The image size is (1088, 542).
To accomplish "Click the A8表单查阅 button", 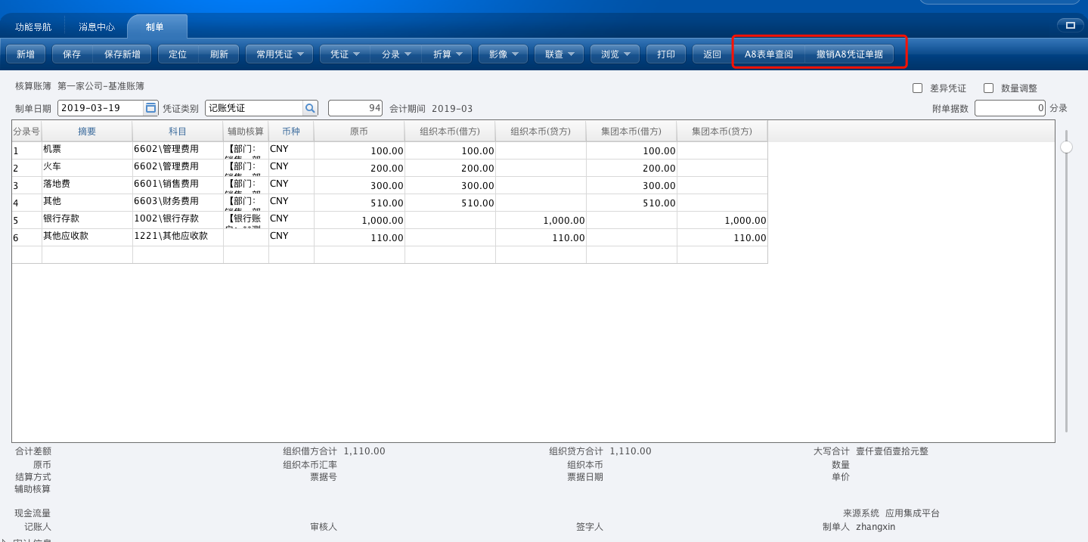I will [x=769, y=54].
